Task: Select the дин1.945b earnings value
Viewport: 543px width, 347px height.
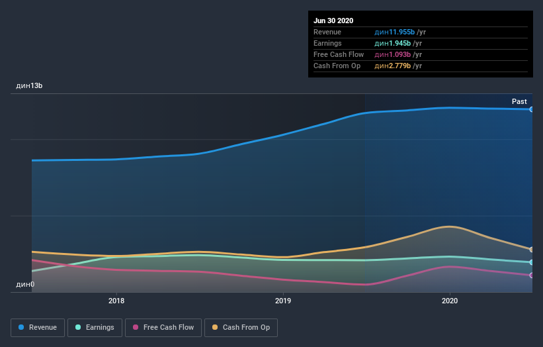Action: click(x=392, y=43)
